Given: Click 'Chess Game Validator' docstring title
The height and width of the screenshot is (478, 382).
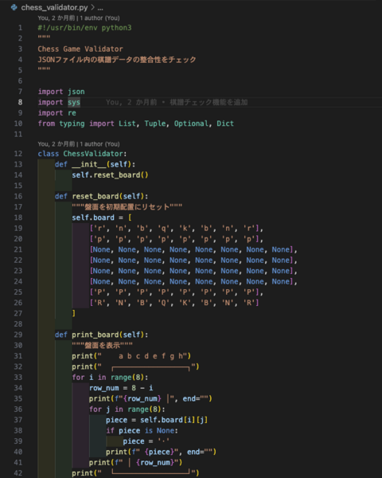Looking at the screenshot, I should click(x=80, y=49).
